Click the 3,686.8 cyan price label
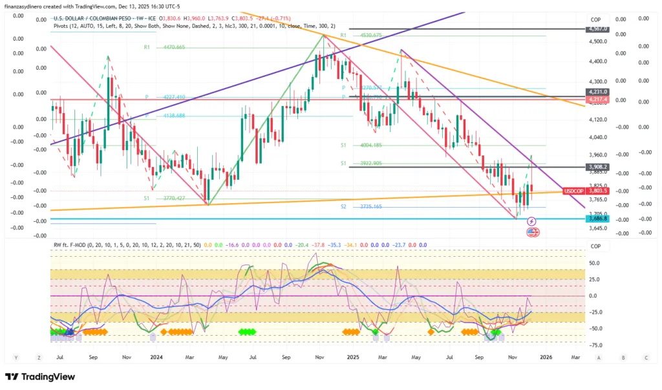This screenshot has height=390, width=662. (597, 219)
